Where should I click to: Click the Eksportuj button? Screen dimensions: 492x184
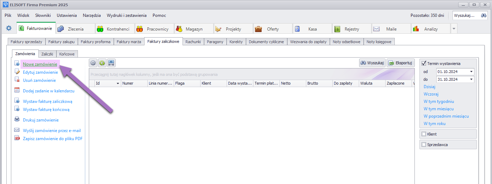point(401,63)
